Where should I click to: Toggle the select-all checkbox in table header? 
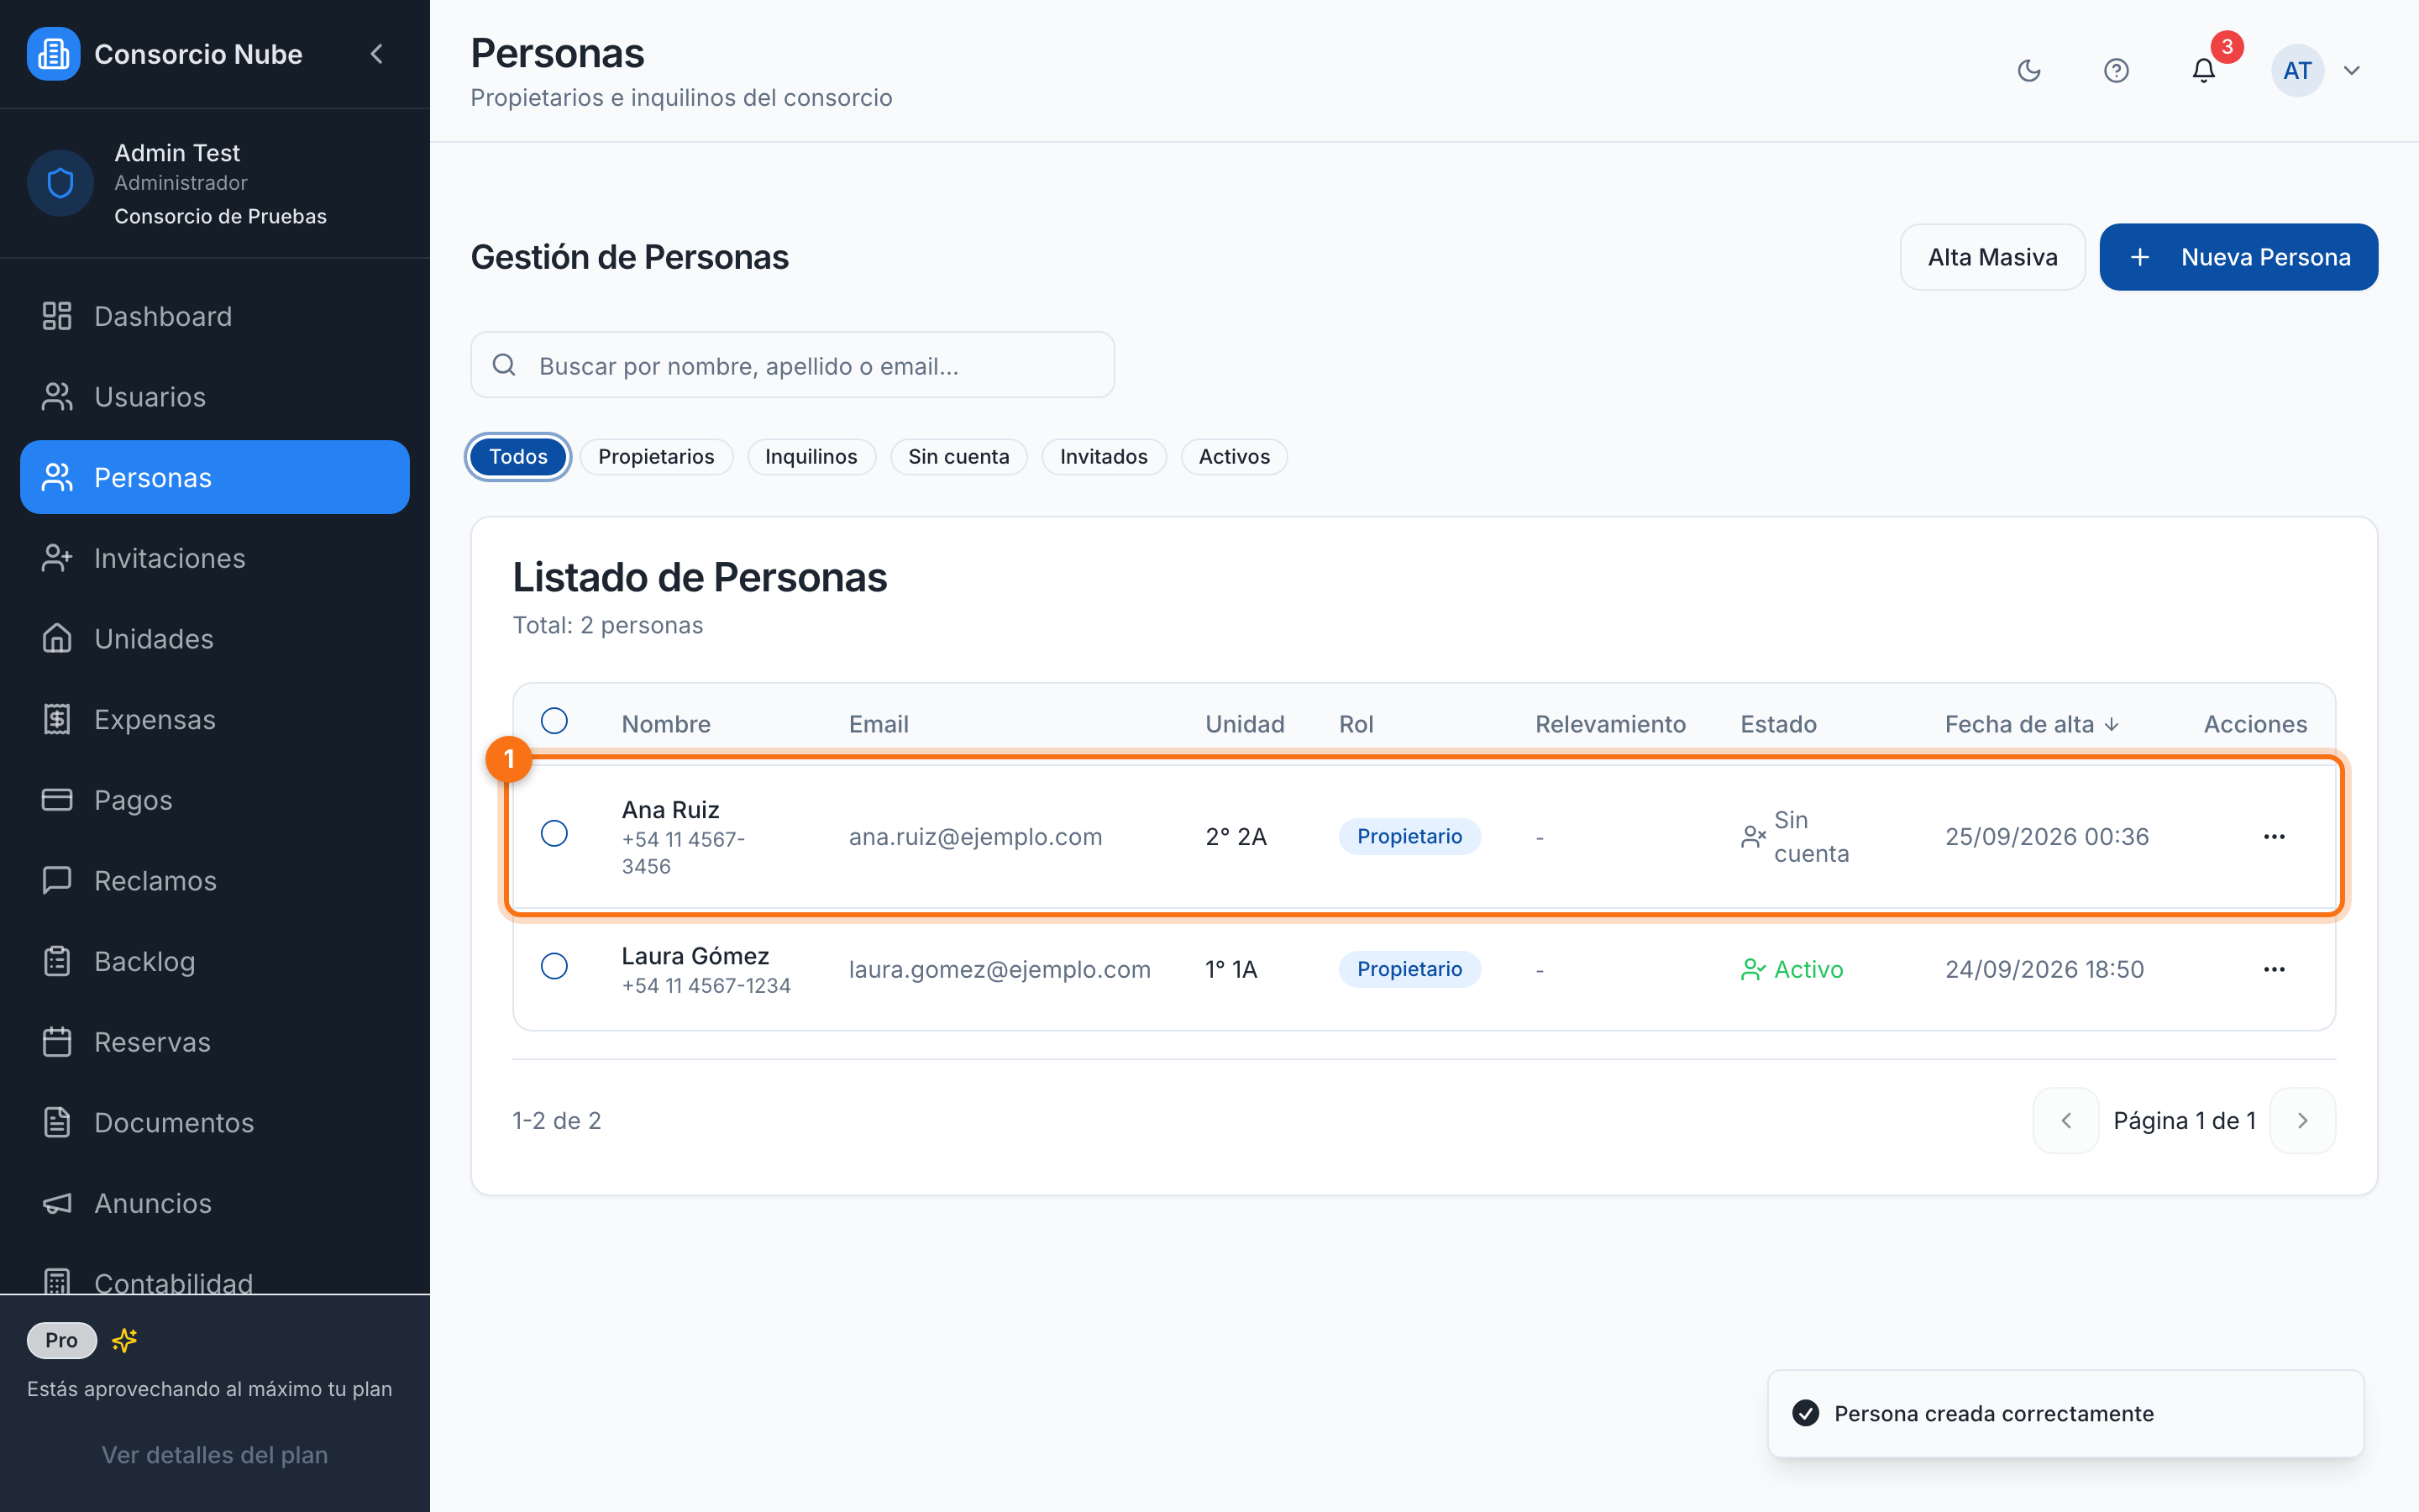554,721
